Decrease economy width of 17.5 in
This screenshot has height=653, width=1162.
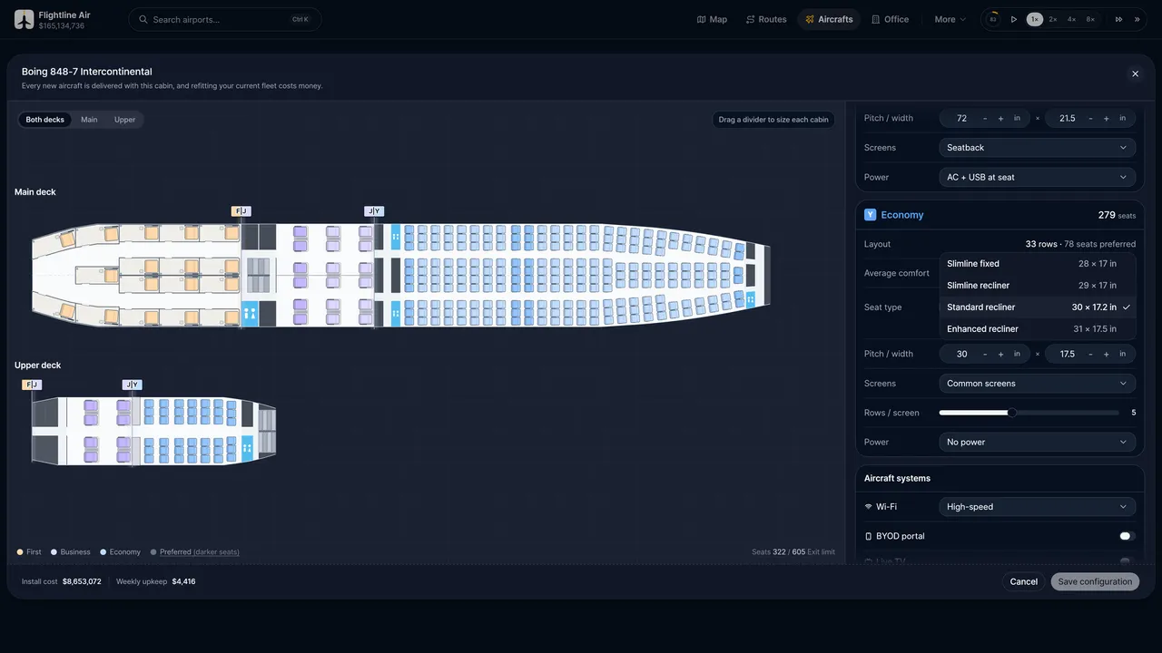(1090, 354)
